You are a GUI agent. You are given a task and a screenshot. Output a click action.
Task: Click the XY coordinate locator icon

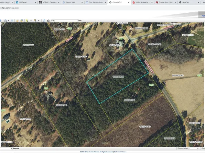tap(44, 21)
